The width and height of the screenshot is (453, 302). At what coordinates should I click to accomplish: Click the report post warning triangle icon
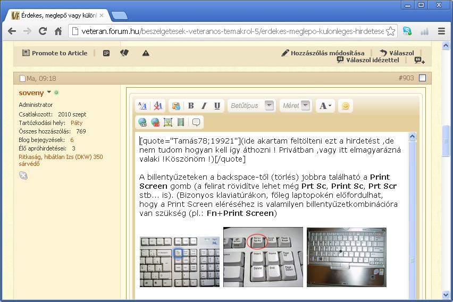(146, 53)
